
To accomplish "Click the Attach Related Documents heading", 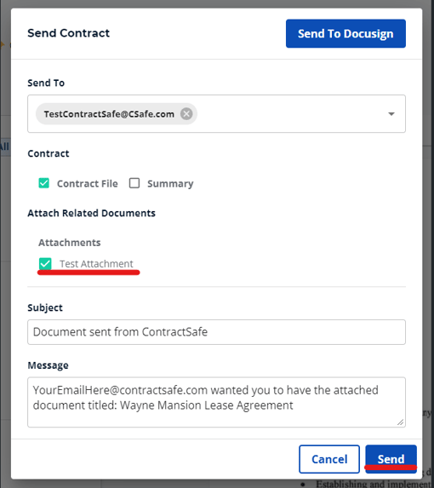I will click(x=91, y=213).
